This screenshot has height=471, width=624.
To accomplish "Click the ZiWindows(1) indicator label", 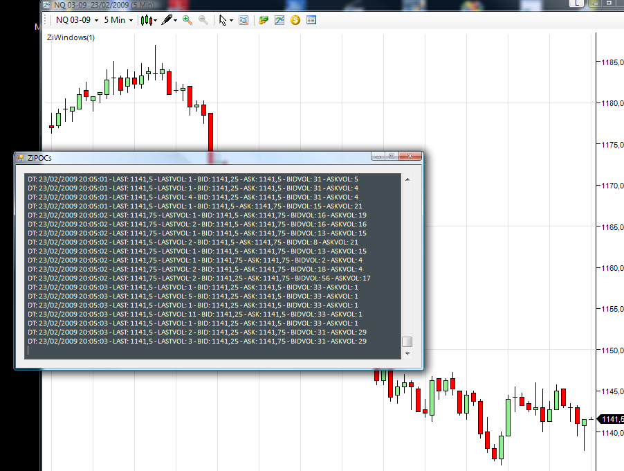I will tap(71, 37).
